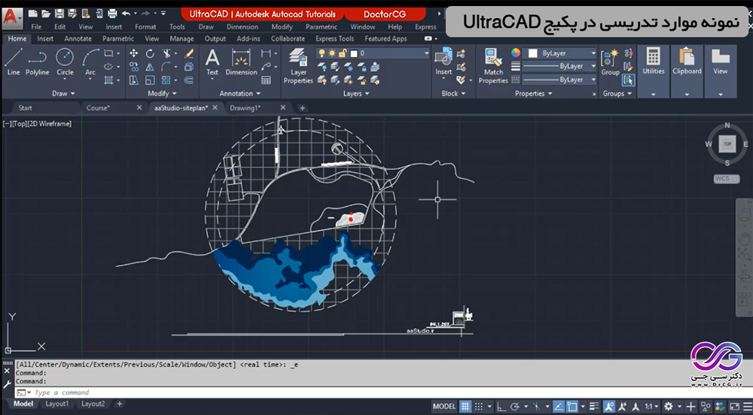Viewport: 753px width, 415px height.
Task: Toggle 2D object snap in status bar
Action: click(x=572, y=407)
